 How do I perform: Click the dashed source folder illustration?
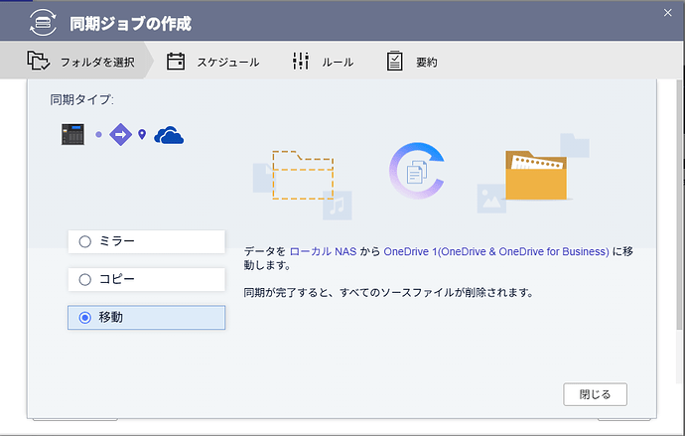click(x=303, y=176)
